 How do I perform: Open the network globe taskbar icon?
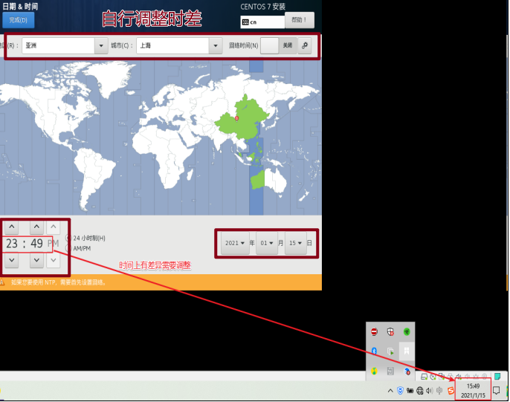point(420,391)
